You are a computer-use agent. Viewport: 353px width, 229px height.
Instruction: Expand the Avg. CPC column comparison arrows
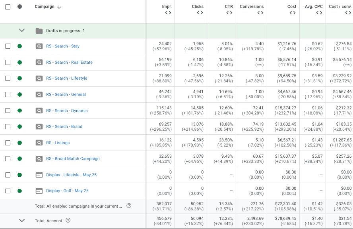[319, 13]
